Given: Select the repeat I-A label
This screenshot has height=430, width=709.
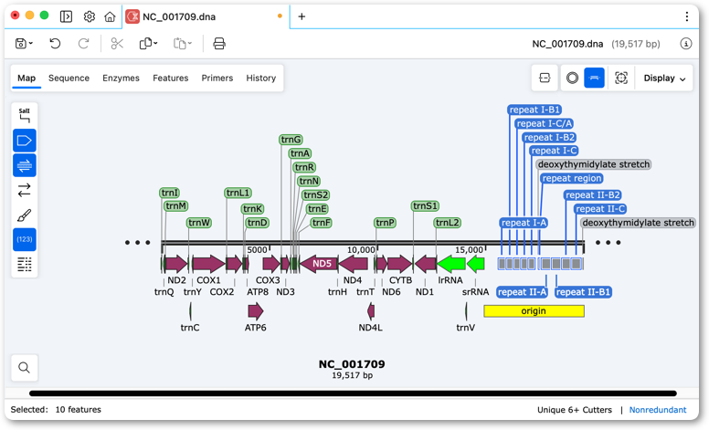Looking at the screenshot, I should 524,223.
